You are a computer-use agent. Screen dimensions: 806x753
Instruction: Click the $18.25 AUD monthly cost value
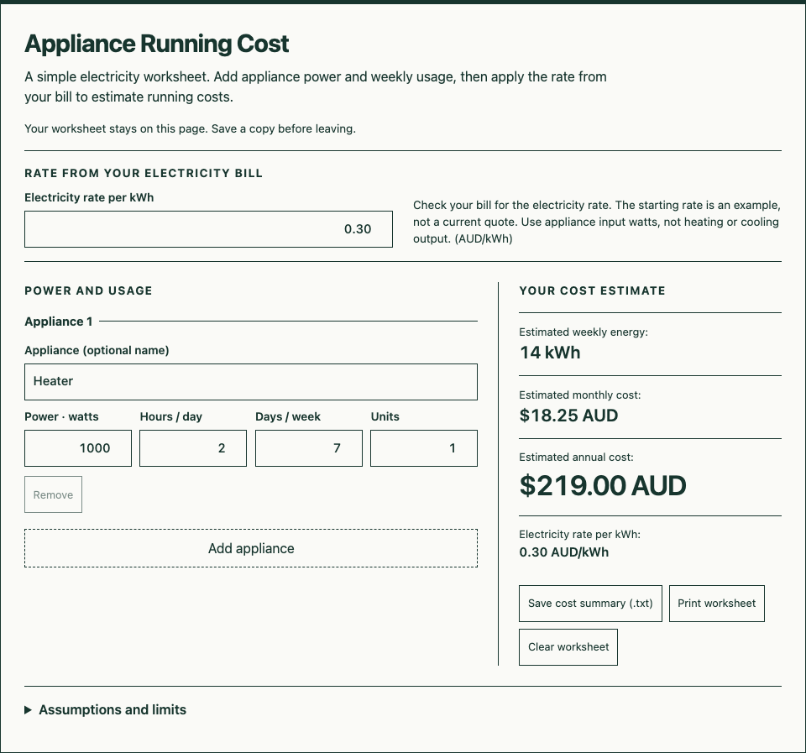(568, 416)
